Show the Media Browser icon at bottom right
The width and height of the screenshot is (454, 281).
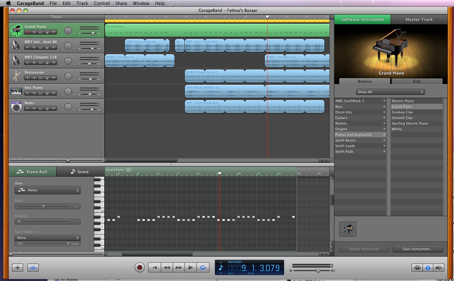tap(438, 268)
